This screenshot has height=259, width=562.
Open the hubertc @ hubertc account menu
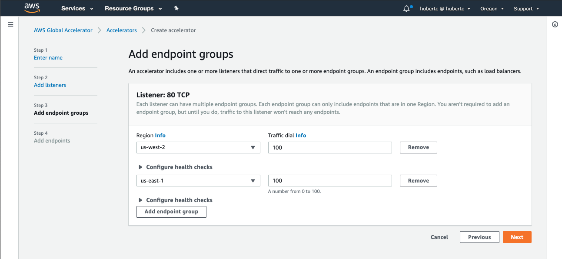pyautogui.click(x=445, y=9)
